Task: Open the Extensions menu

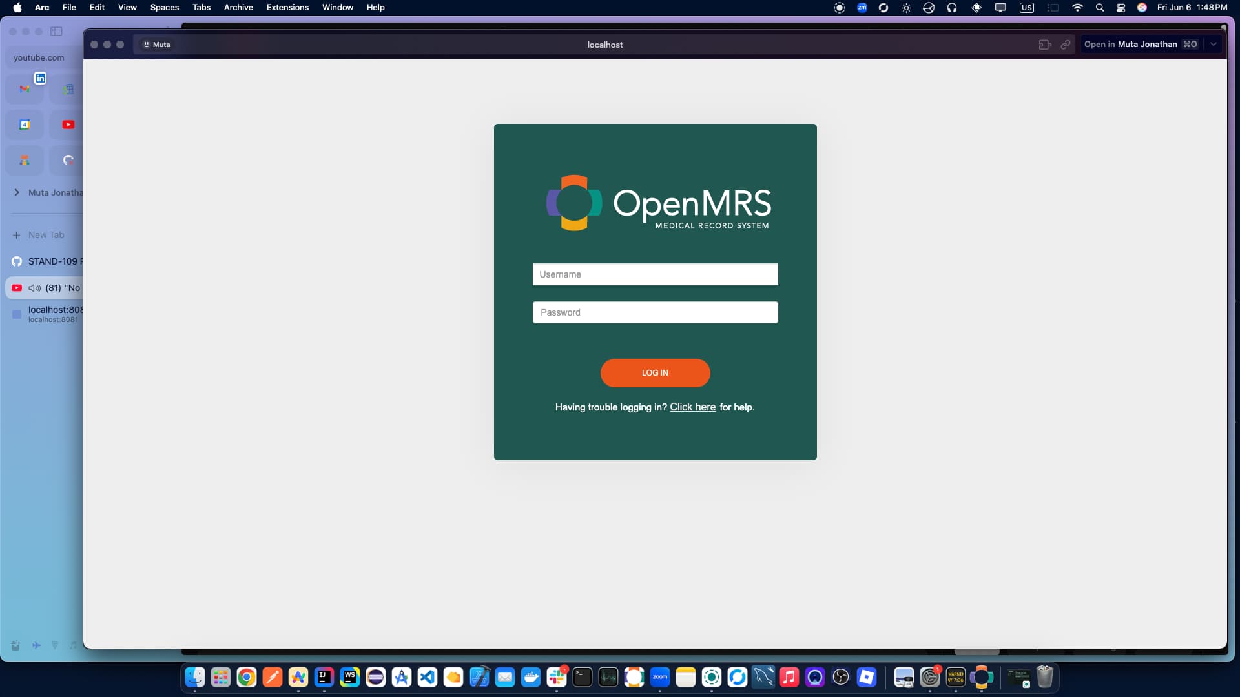Action: coord(287,7)
